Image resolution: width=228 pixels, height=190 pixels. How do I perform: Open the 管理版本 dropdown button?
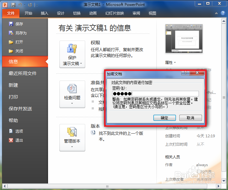[72, 138]
